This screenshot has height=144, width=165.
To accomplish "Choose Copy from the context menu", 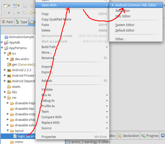I will [x=72, y=14].
